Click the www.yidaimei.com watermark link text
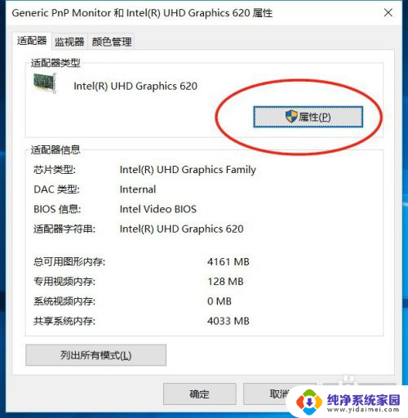 pyautogui.click(x=363, y=409)
